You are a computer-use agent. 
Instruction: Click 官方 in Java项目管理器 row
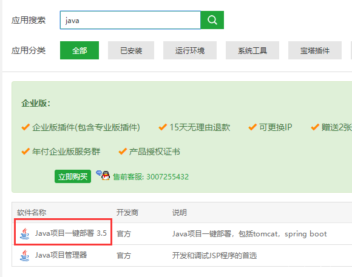click(x=124, y=255)
